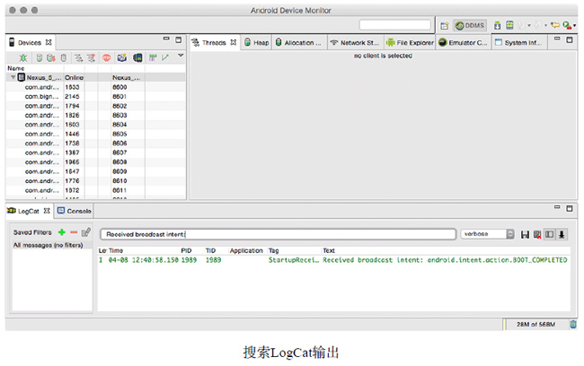Open the Open Perspective icon
This screenshot has width=584, height=366.
pos(445,26)
